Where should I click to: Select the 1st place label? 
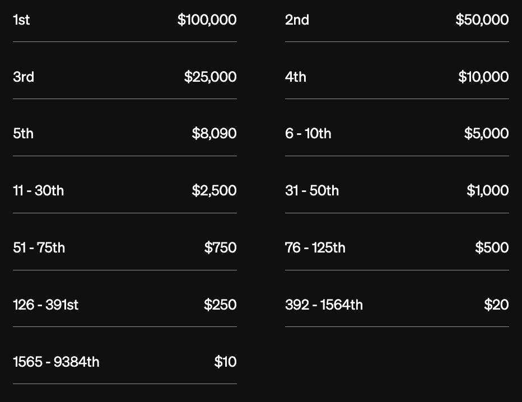coord(21,20)
